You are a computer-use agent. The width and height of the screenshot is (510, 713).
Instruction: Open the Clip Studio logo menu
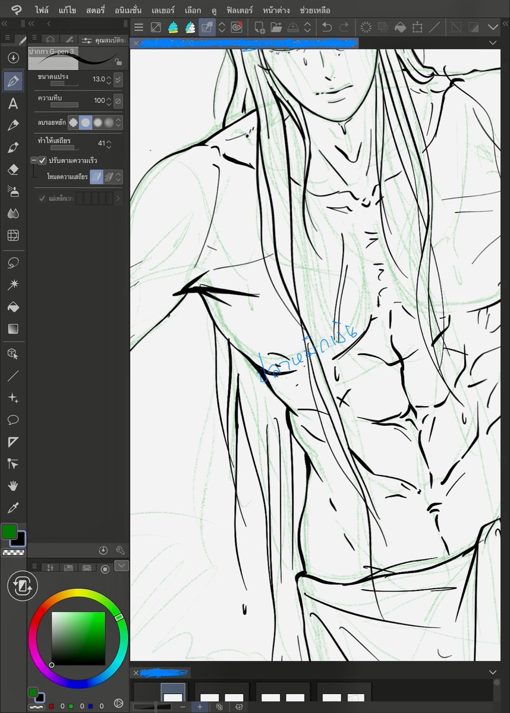17,10
